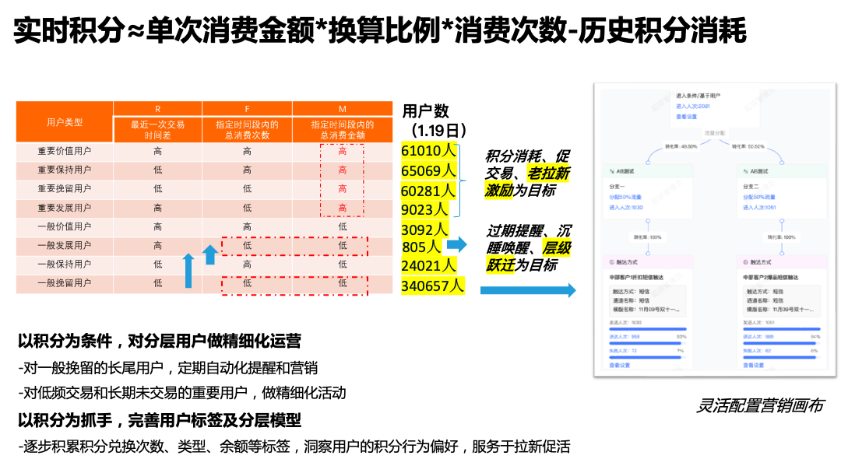
Task: Select 分配50%流量 under 分支一
Action: (626, 198)
